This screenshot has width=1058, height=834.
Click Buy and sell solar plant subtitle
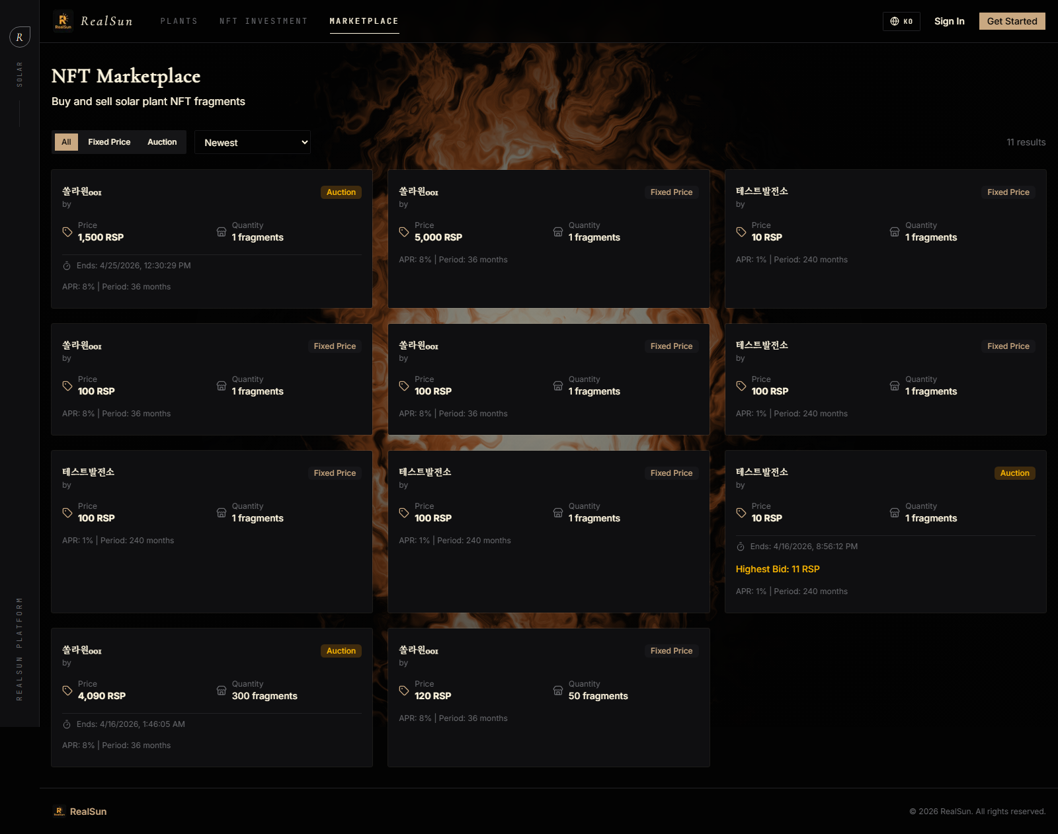tap(148, 101)
